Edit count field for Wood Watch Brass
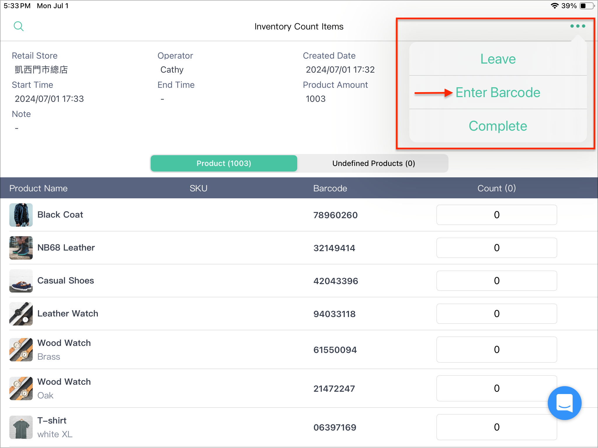Screen dimensions: 598x448 (497, 350)
